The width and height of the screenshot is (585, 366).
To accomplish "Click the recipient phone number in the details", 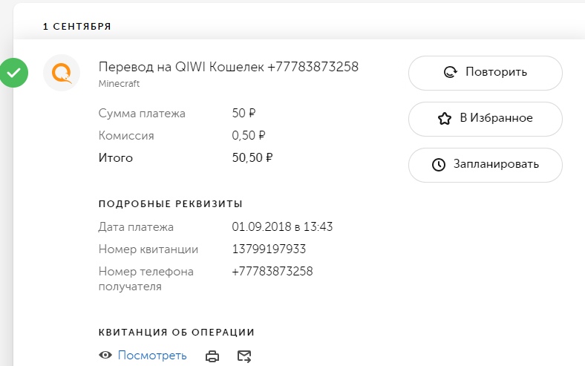I will pos(272,271).
